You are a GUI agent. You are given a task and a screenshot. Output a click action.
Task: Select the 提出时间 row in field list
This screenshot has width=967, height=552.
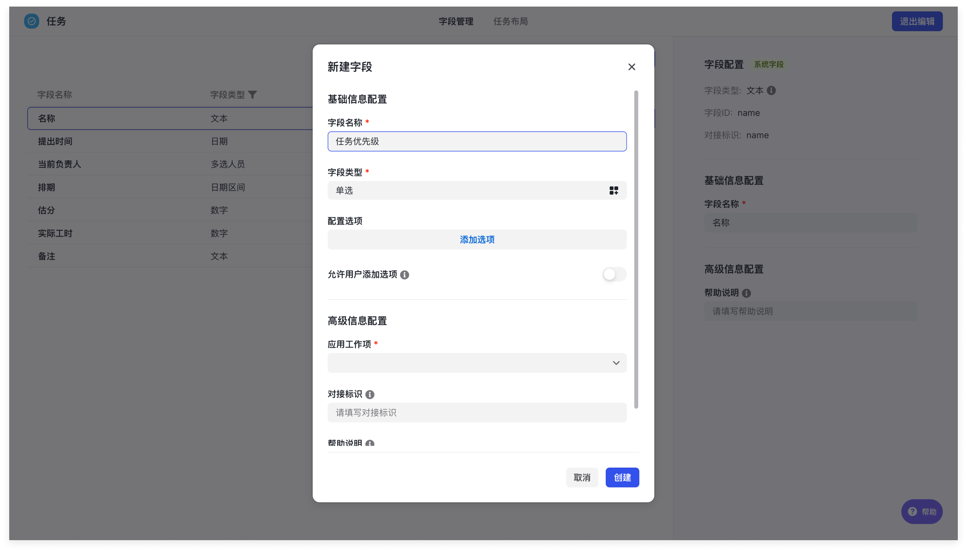[170, 141]
